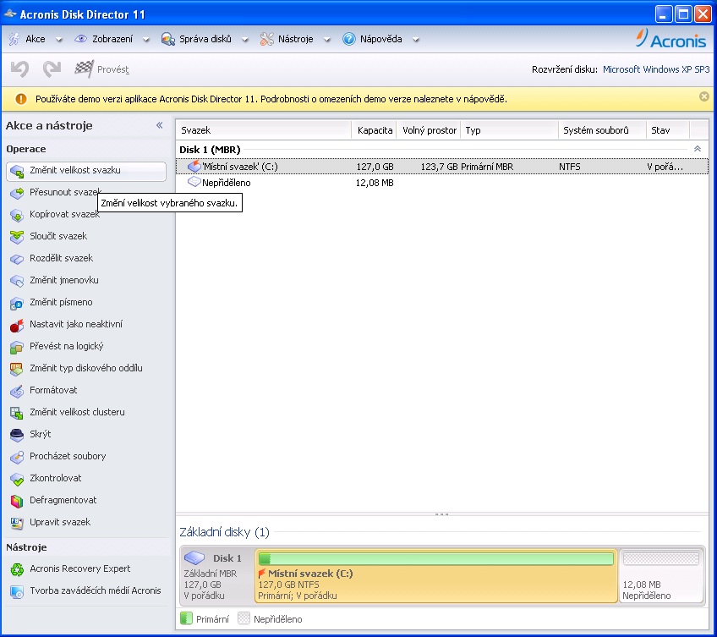The height and width of the screenshot is (637, 717).
Task: Sort by the Volný prostor column header
Action: pyautogui.click(x=429, y=130)
